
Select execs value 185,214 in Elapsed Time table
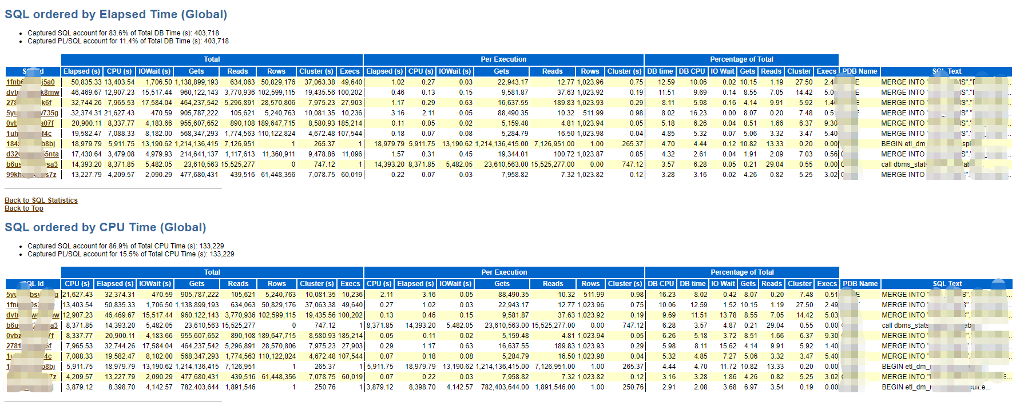[x=350, y=123]
